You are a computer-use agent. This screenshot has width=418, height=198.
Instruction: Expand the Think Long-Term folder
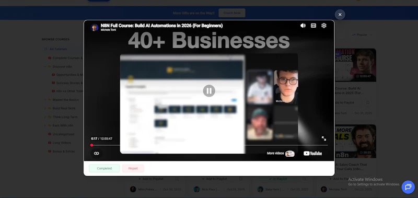pyautogui.click(x=45, y=117)
